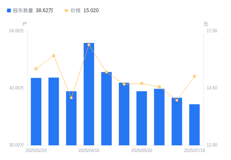The height and width of the screenshot is (160, 231).
Task: Click the 14.50 right axis label
Action: [x=212, y=88]
